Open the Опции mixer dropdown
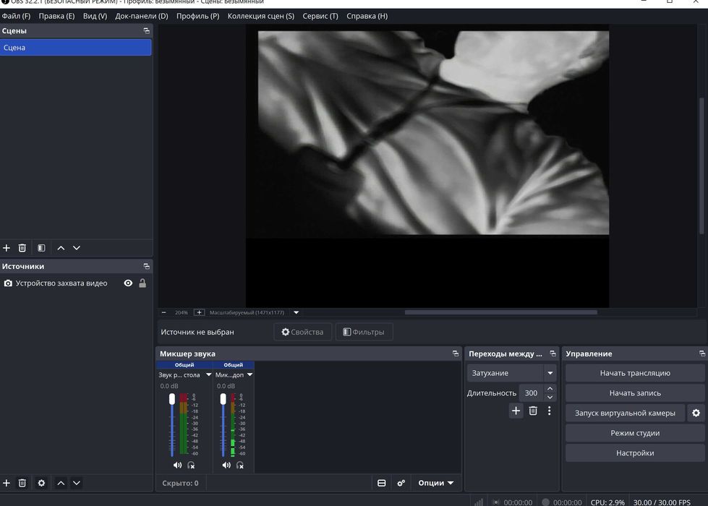This screenshot has height=506, width=708. click(x=435, y=483)
